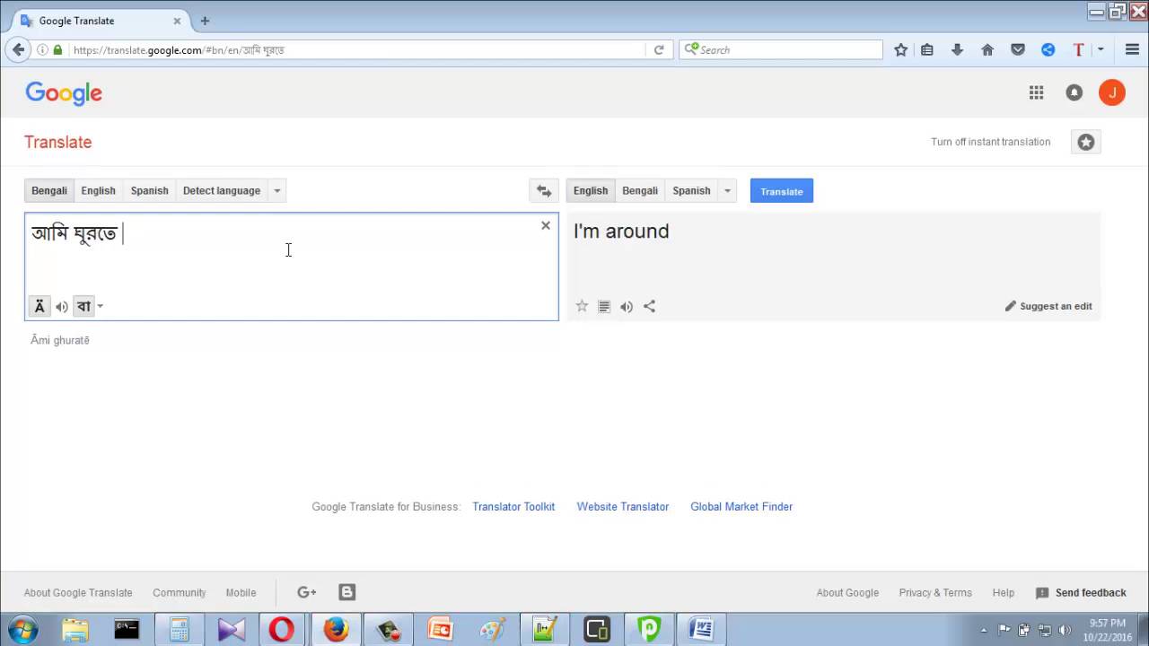Screen dimensions: 1149x646
Task: Click the red T toolbar extension icon
Action: click(1078, 50)
